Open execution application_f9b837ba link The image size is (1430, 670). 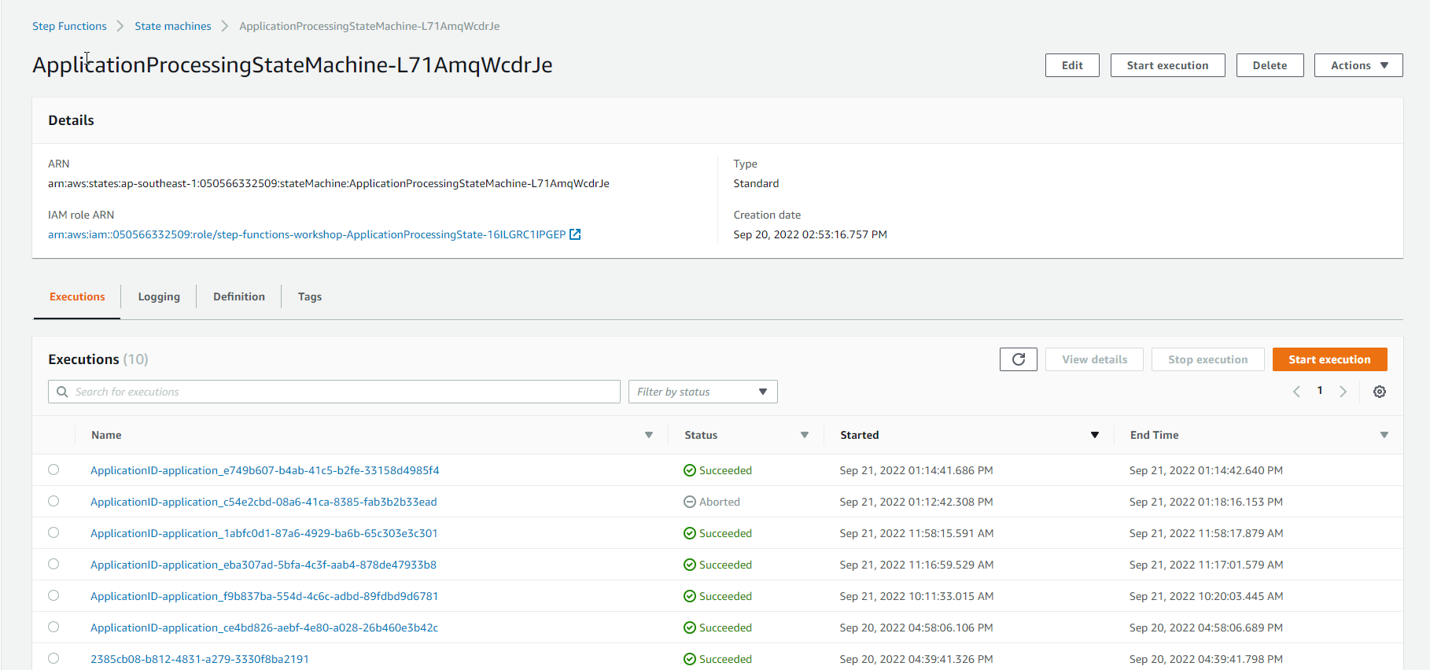pos(264,596)
